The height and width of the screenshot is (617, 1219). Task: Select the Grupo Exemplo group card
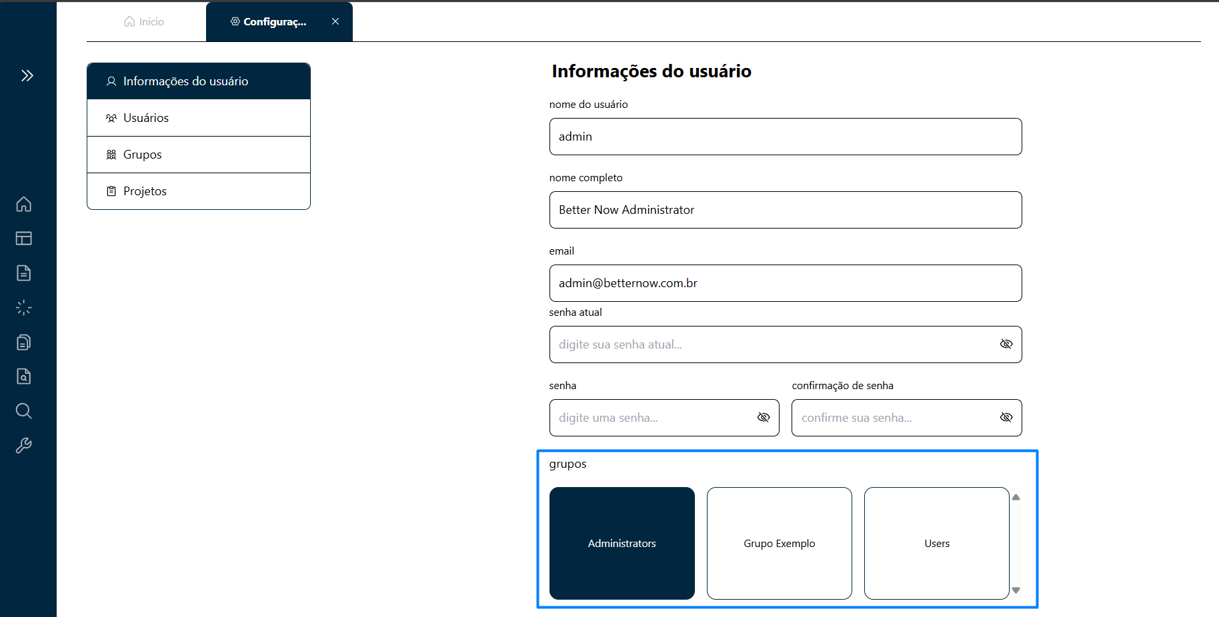tap(779, 543)
